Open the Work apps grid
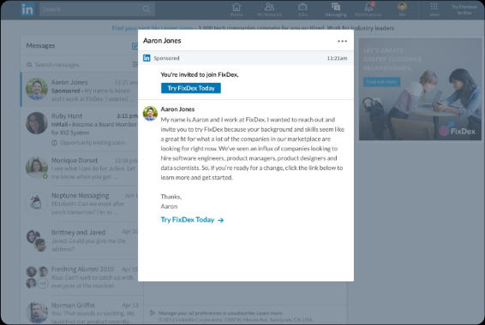The width and height of the screenshot is (485, 325). point(434,9)
